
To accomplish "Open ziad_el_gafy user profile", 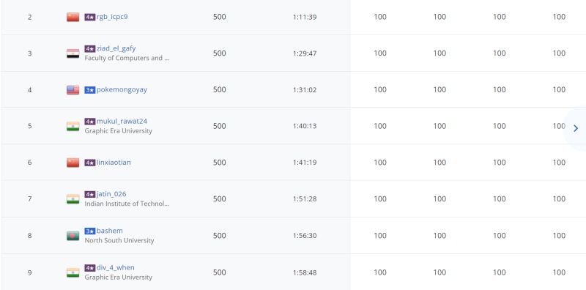I will [116, 48].
